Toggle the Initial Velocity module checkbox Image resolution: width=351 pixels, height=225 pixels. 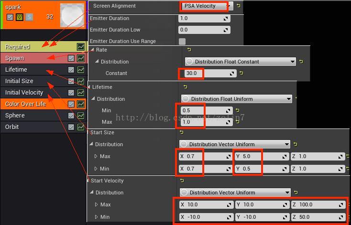(71, 92)
